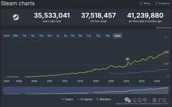This screenshot has width=172, height=107.
Task: Toggle the In-Game series in legend
Action: point(84,99)
